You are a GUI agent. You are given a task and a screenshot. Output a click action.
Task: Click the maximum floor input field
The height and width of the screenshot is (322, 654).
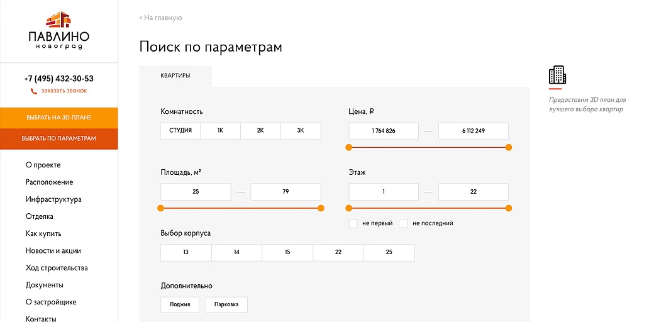(x=474, y=192)
